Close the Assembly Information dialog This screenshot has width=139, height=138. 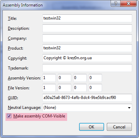tap(128, 3)
